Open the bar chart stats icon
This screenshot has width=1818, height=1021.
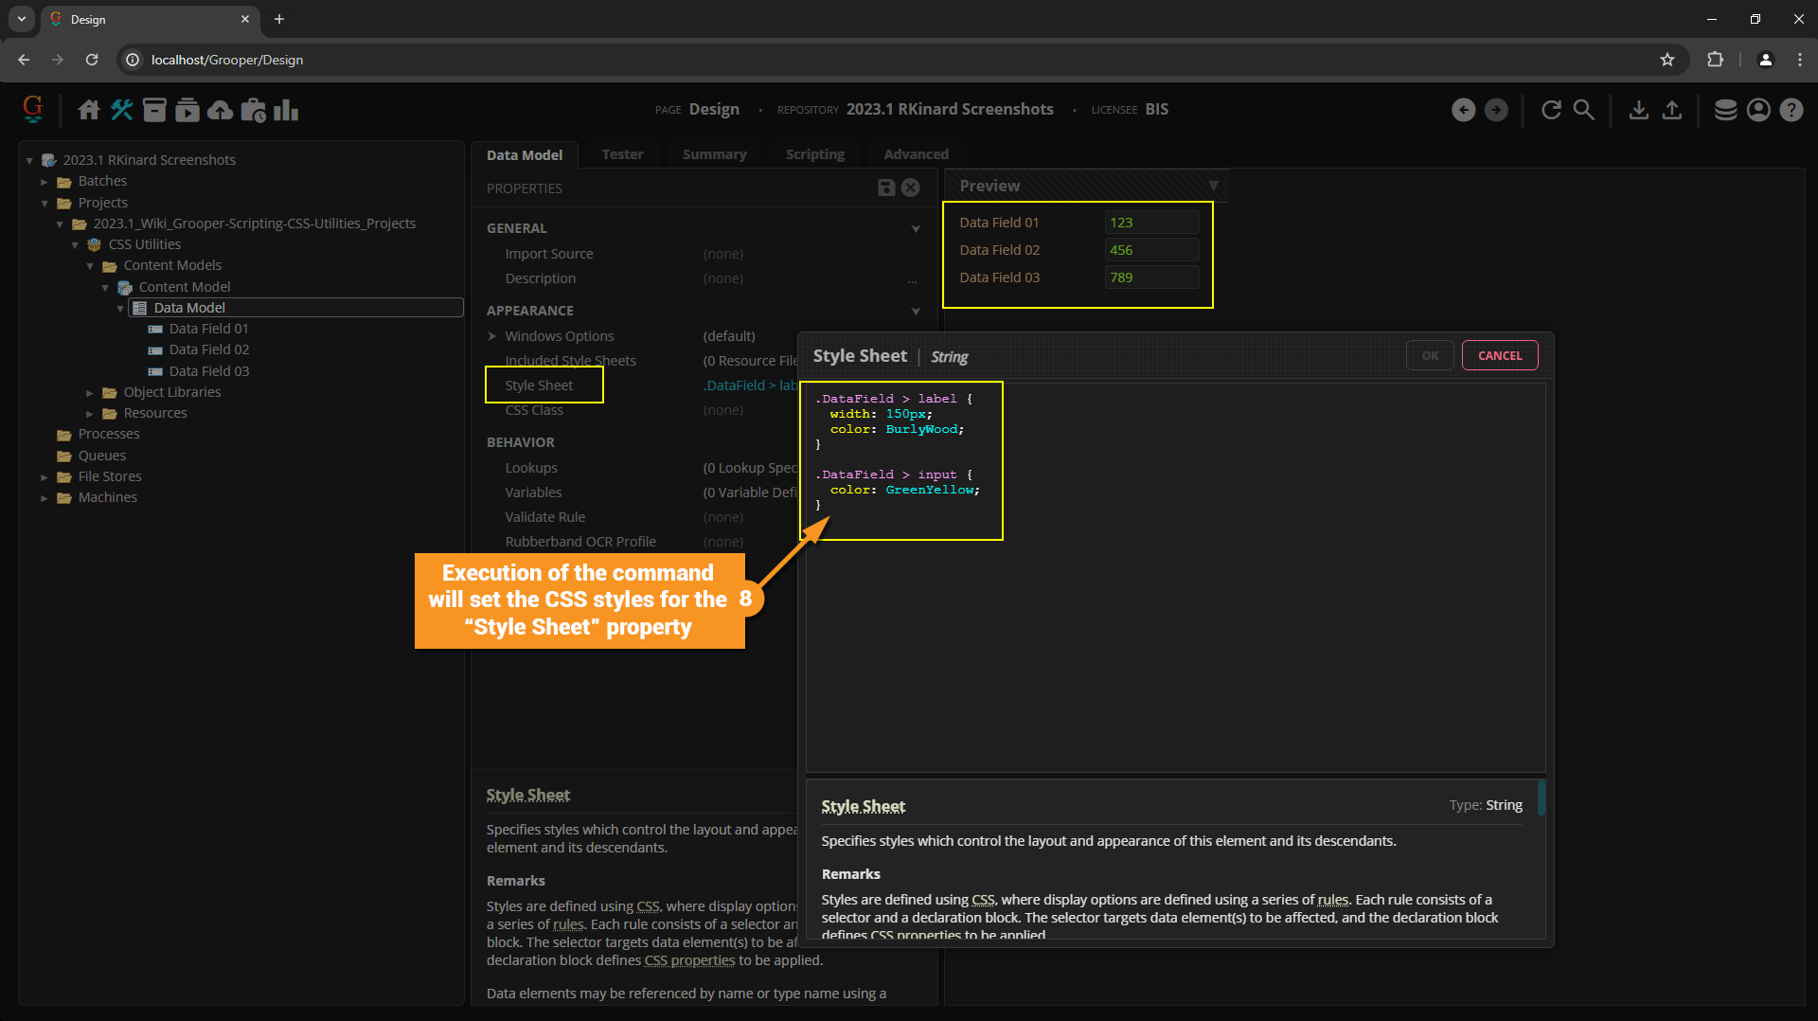(286, 110)
